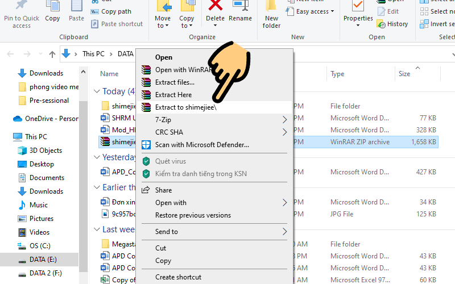Click Kiểm tra danh tiếng trong KSN
Viewport: 455px width, 284px height.
tap(214, 174)
